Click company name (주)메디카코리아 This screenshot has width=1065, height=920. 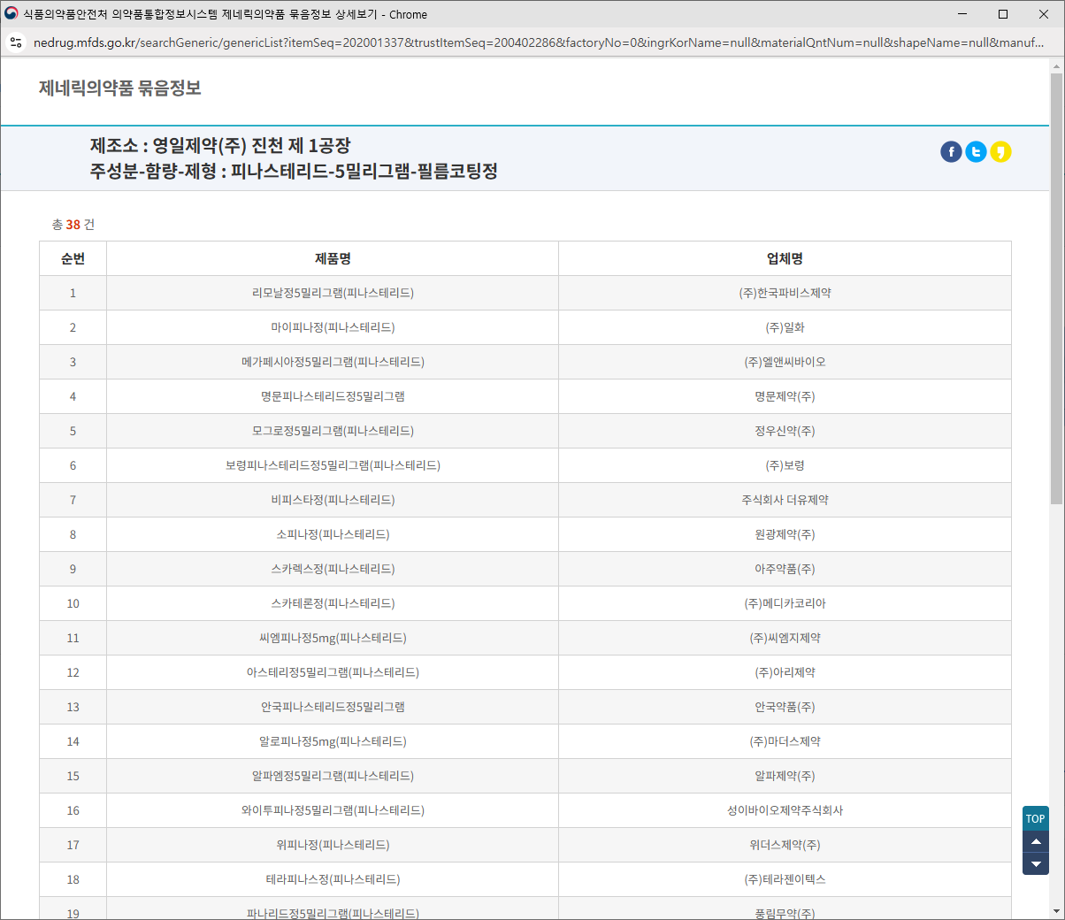pos(785,603)
